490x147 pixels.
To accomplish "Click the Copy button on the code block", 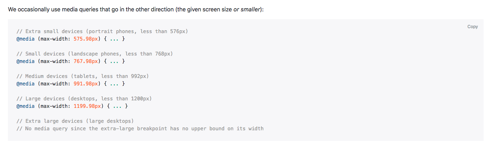I will (472, 27).
